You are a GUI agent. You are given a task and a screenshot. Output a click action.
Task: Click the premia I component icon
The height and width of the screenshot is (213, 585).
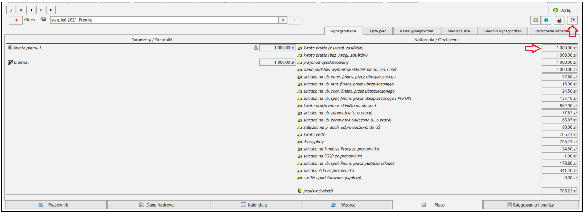(10, 62)
